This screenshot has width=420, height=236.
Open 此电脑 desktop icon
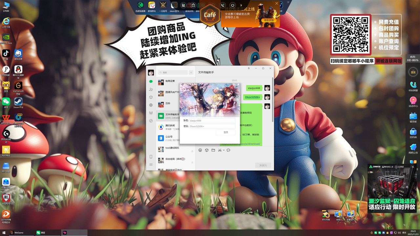pyautogui.click(x=6, y=7)
